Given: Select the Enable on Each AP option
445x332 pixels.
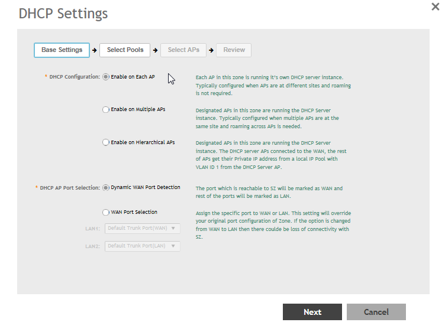Looking at the screenshot, I should click(x=106, y=77).
